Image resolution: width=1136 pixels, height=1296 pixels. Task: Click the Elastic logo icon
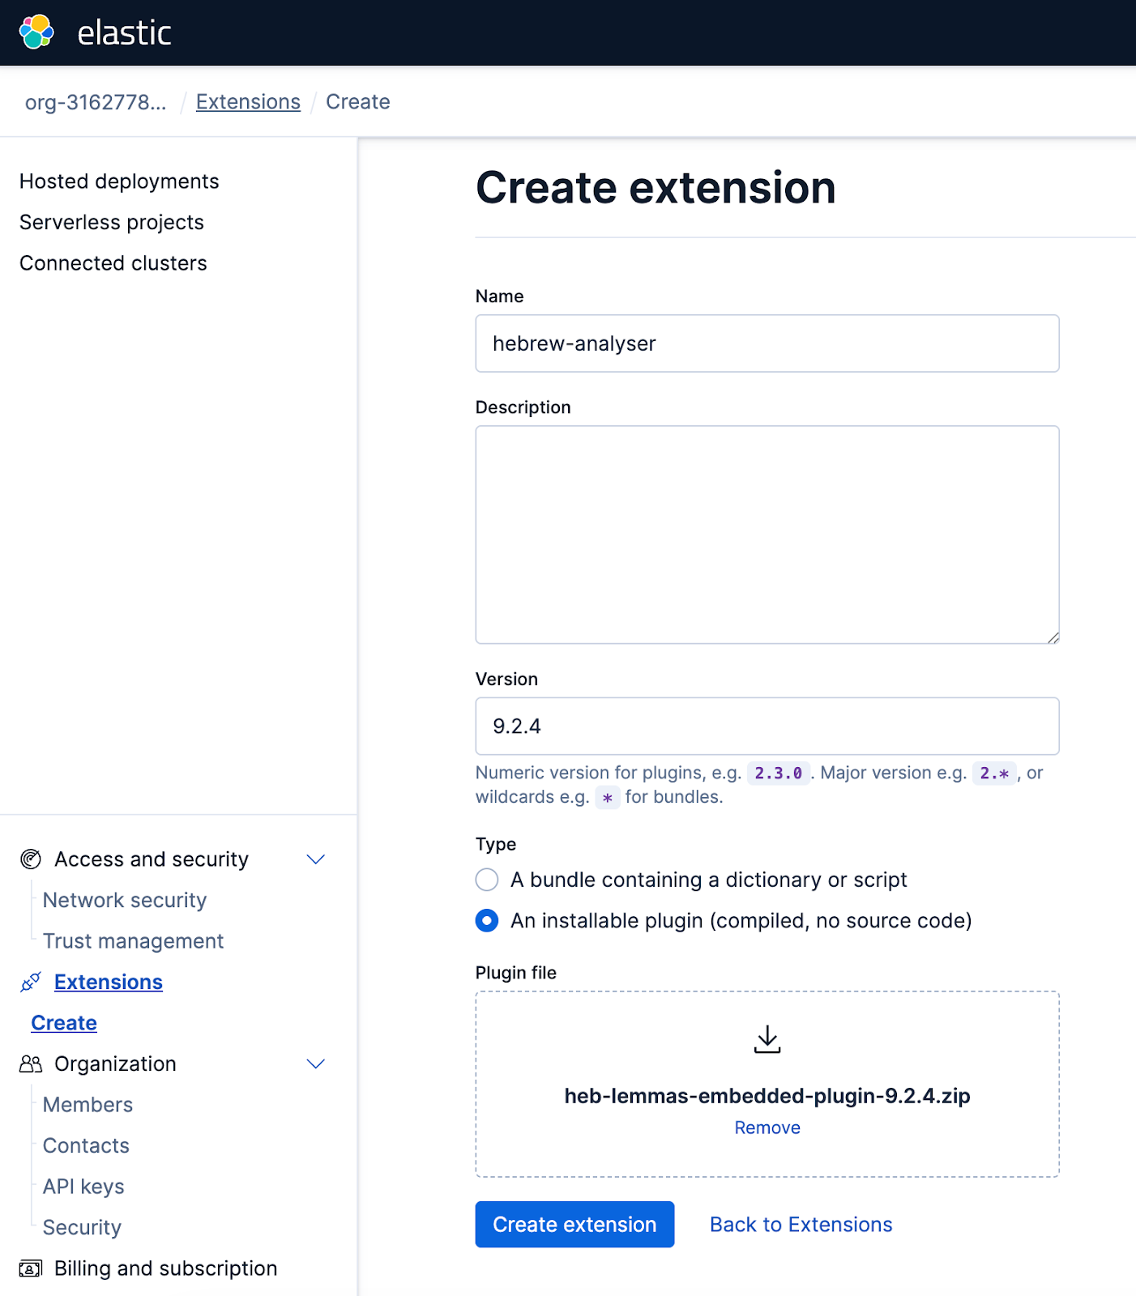click(36, 32)
